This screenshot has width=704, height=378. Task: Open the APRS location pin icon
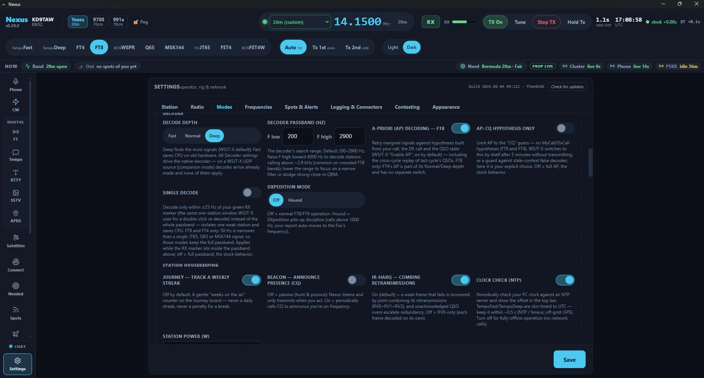click(x=15, y=217)
